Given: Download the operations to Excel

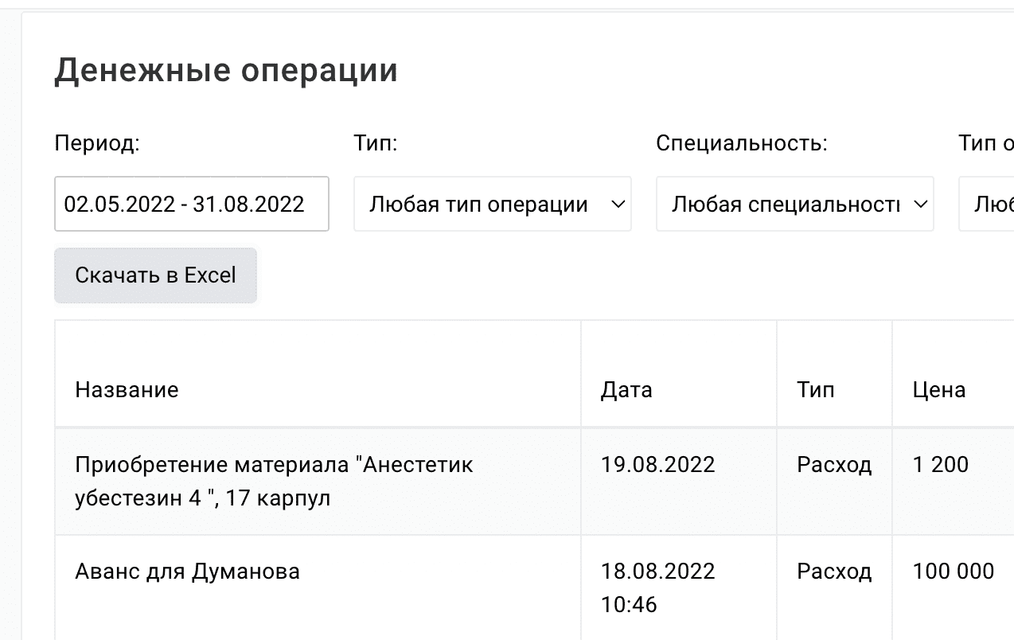Looking at the screenshot, I should click(155, 275).
